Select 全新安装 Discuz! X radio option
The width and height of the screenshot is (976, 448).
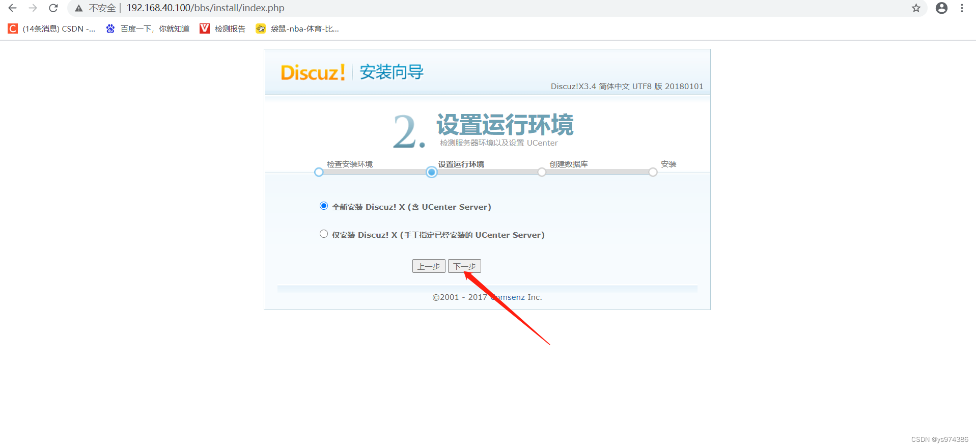[x=324, y=206]
